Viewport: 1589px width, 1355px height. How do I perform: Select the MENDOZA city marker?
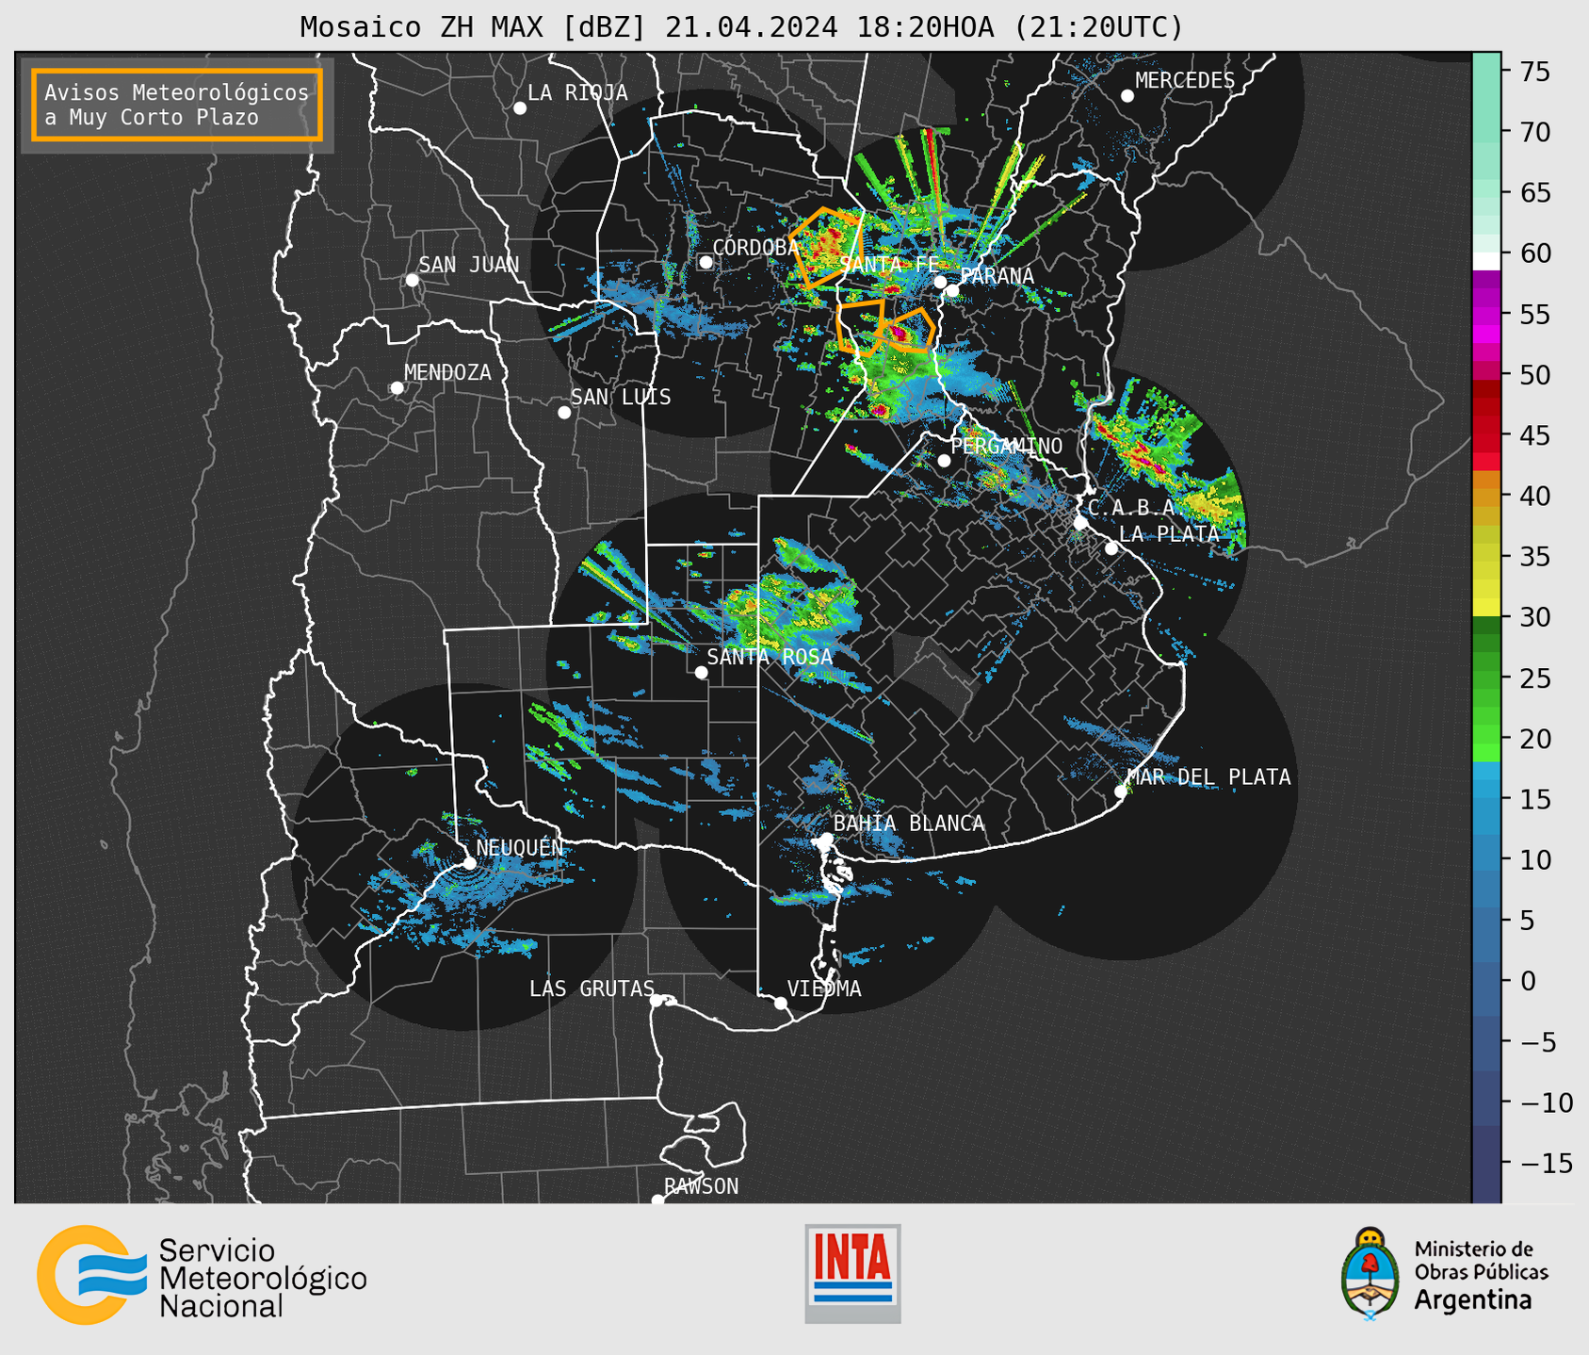click(397, 388)
